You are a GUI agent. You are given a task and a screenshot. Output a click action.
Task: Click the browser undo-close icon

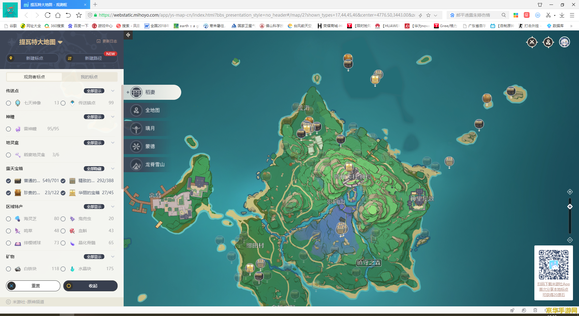[68, 15]
